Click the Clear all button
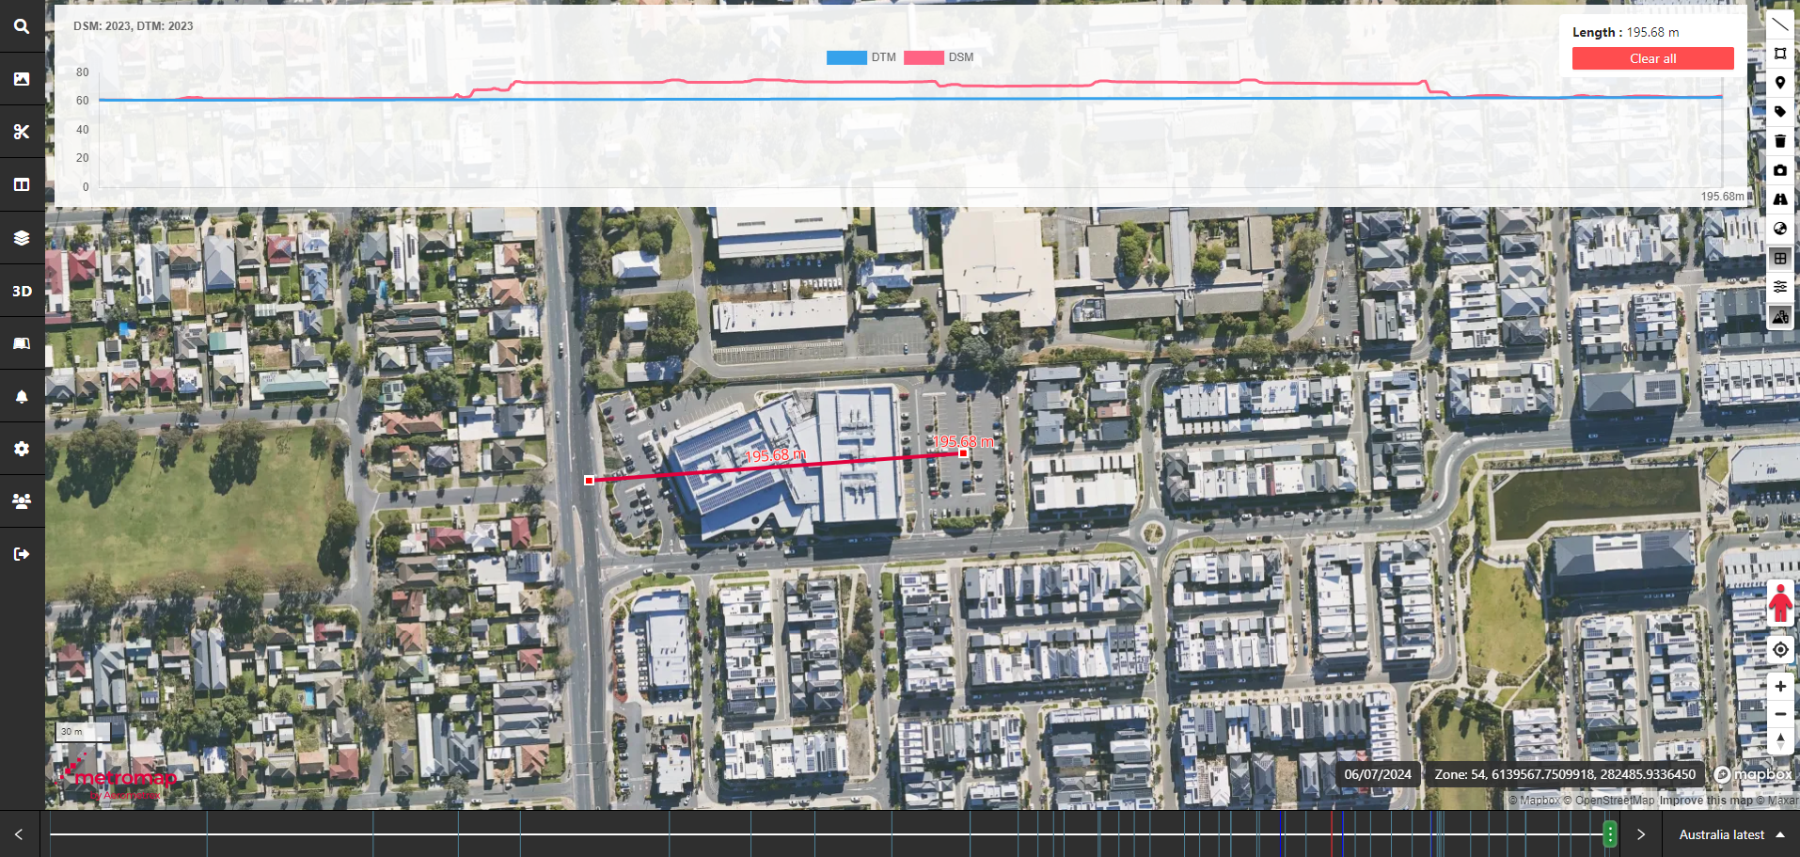 [x=1651, y=58]
